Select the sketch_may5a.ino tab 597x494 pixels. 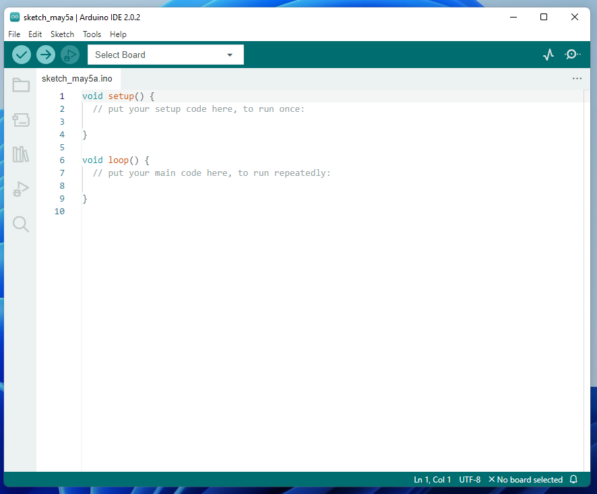76,78
